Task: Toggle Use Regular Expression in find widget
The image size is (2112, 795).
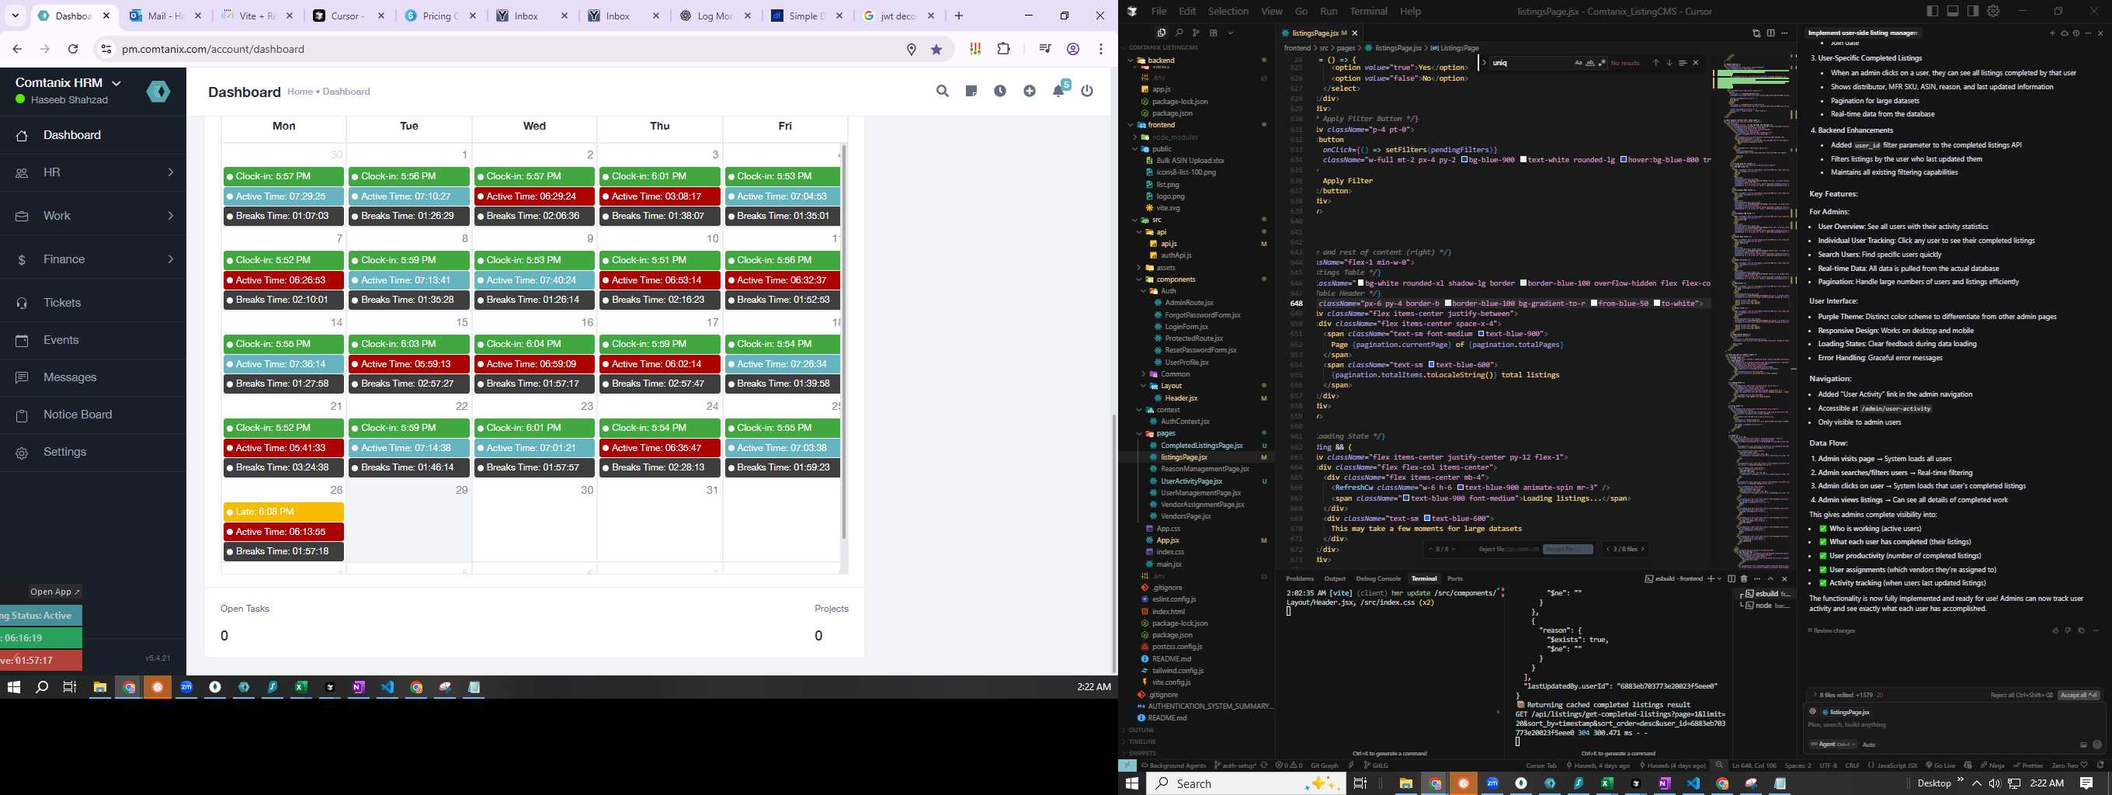Action: 1600,62
